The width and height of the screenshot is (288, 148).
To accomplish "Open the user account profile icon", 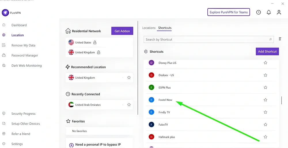I will pyautogui.click(x=279, y=12).
